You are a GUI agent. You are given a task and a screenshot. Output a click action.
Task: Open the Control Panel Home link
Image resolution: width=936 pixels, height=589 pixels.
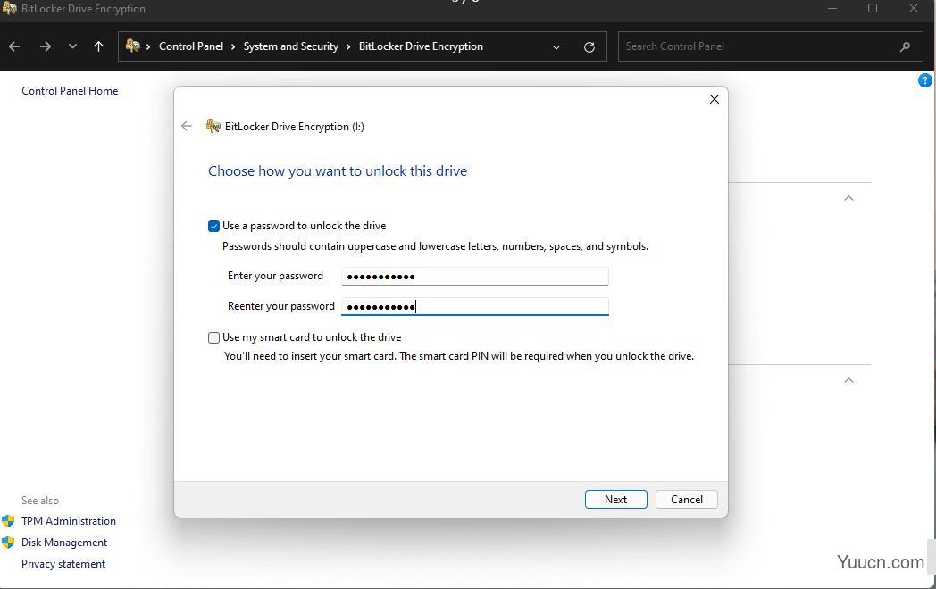point(70,91)
